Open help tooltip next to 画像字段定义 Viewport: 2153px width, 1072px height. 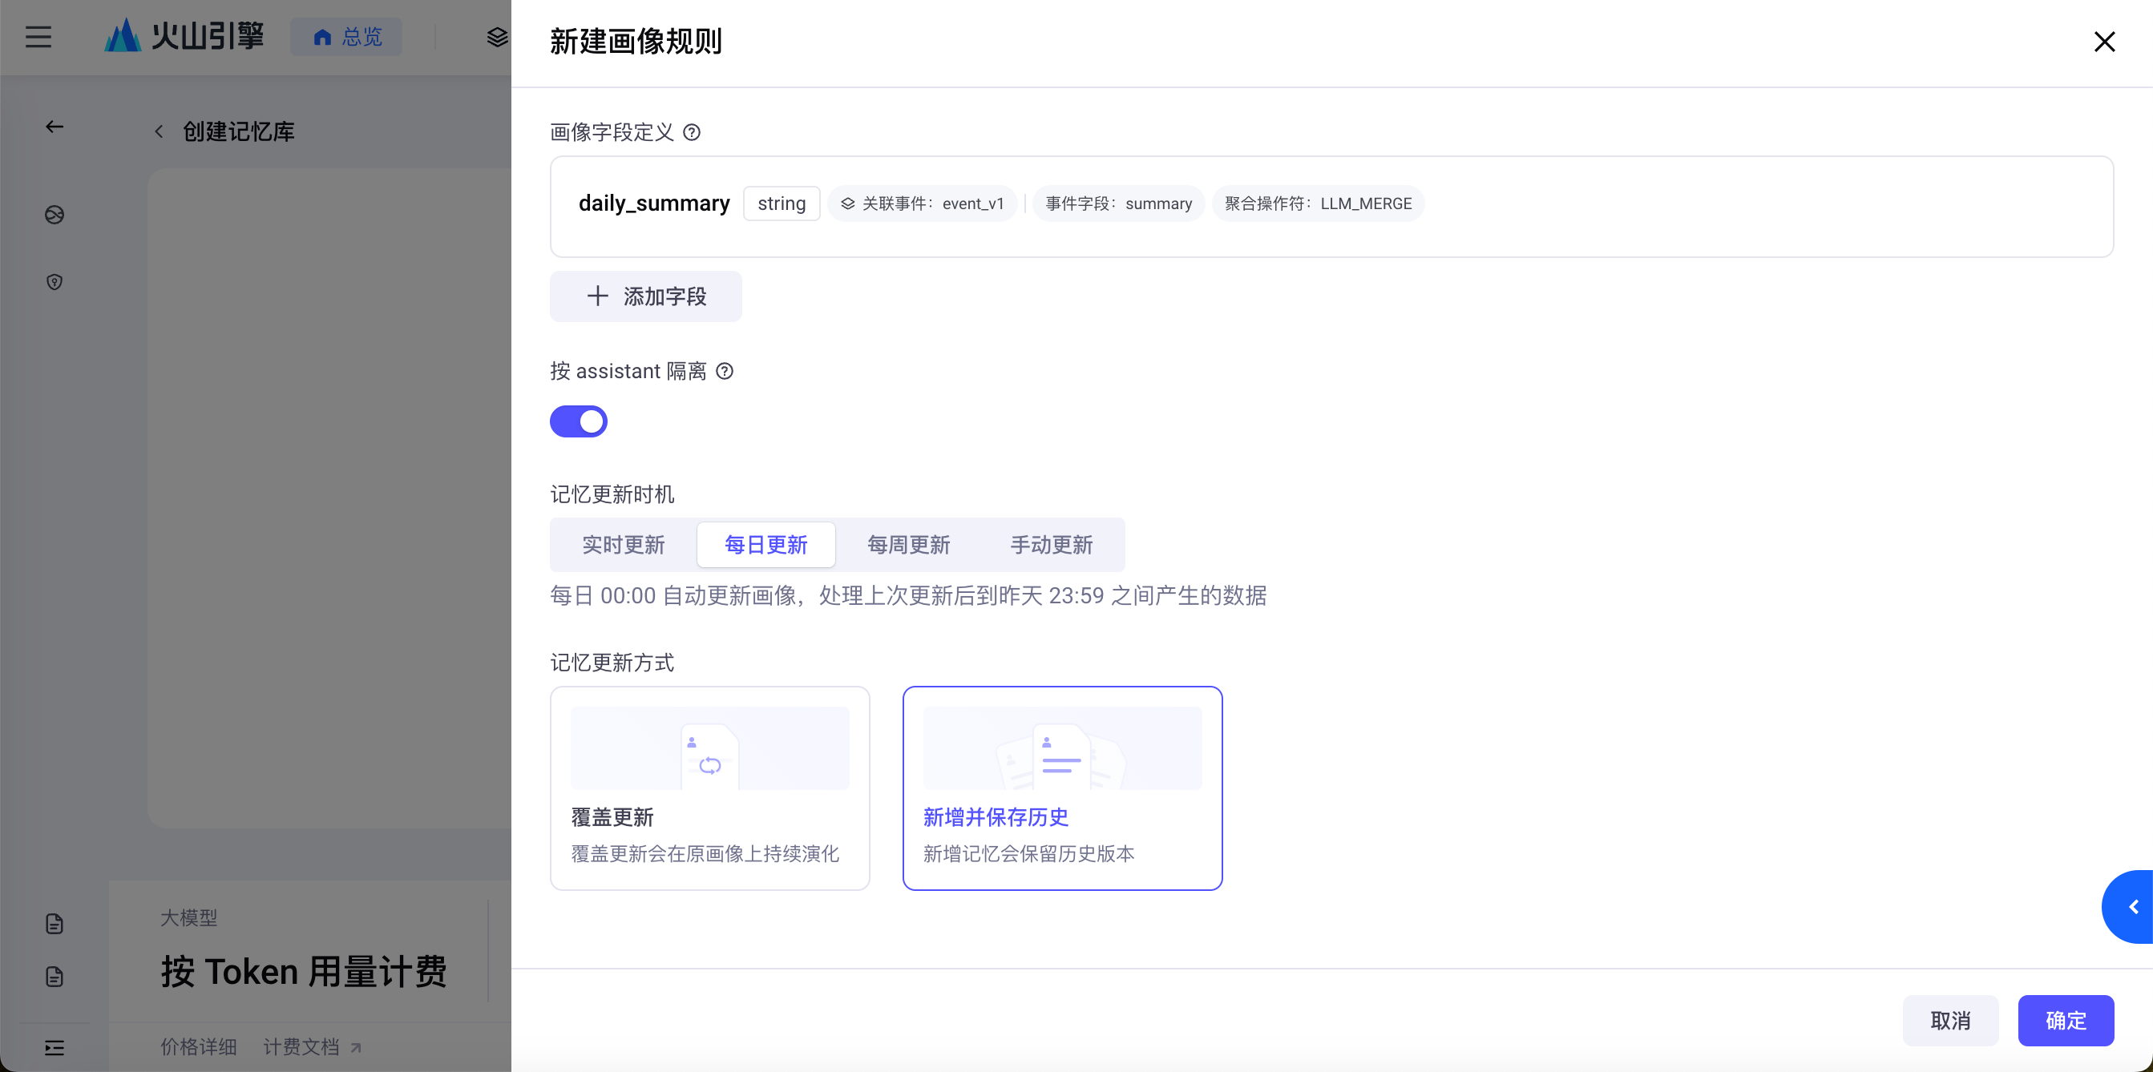tap(691, 132)
